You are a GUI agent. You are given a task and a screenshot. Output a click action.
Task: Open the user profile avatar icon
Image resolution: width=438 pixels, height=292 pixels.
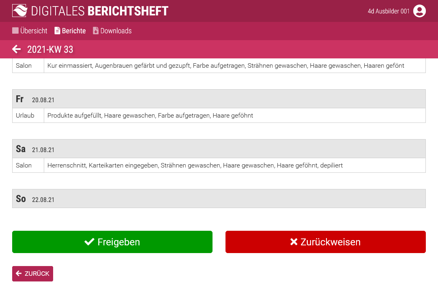tap(419, 11)
